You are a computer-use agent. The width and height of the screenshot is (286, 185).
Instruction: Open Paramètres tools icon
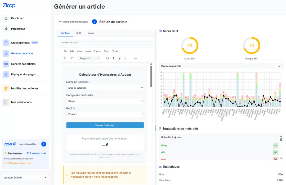pos(6,29)
